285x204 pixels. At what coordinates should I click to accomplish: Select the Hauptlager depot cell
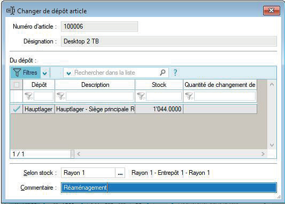[38, 109]
